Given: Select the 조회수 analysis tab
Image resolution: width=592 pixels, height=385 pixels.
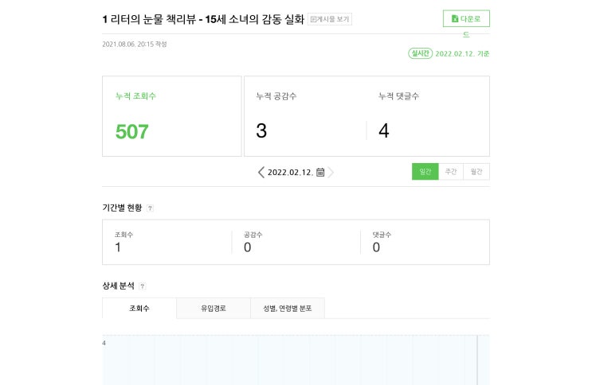Looking at the screenshot, I should [139, 308].
